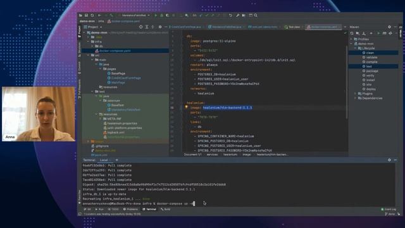The image size is (405, 228).
Task: Open Settings via the wrench icon
Action: pos(237,15)
